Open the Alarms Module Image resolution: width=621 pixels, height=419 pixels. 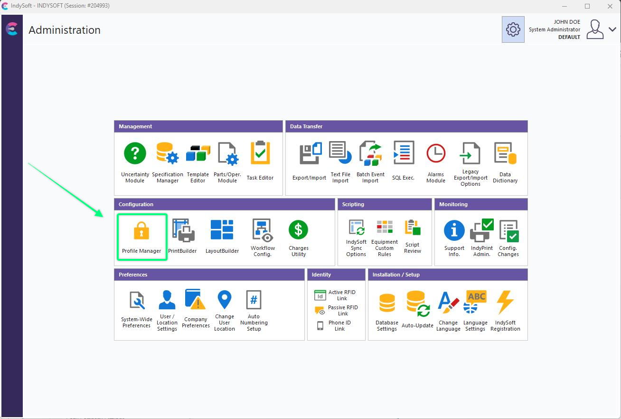[435, 162]
